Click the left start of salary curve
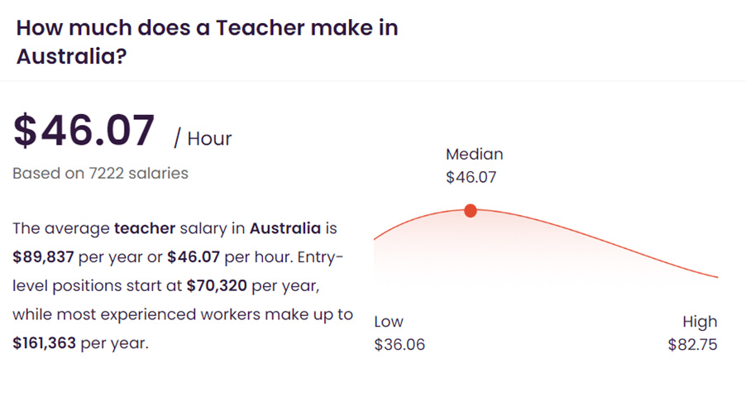 coord(375,238)
